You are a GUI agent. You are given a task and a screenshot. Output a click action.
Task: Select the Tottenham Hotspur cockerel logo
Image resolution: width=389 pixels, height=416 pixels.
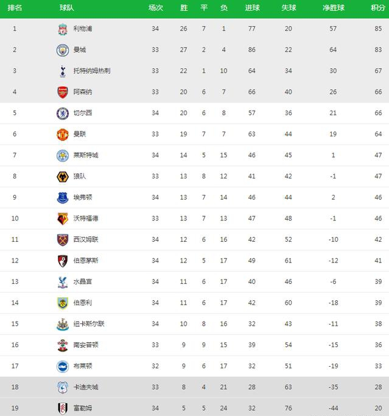coord(63,71)
